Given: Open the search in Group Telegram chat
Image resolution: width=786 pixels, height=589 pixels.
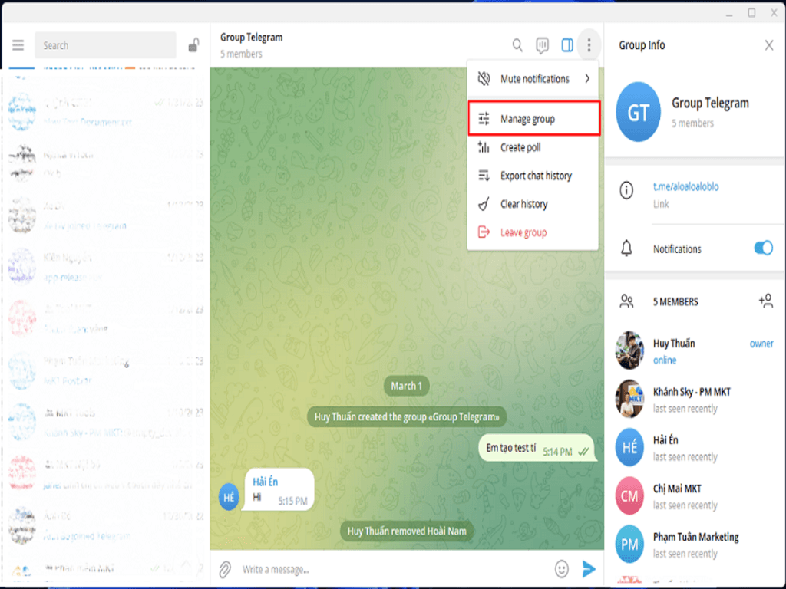Looking at the screenshot, I should pyautogui.click(x=517, y=45).
